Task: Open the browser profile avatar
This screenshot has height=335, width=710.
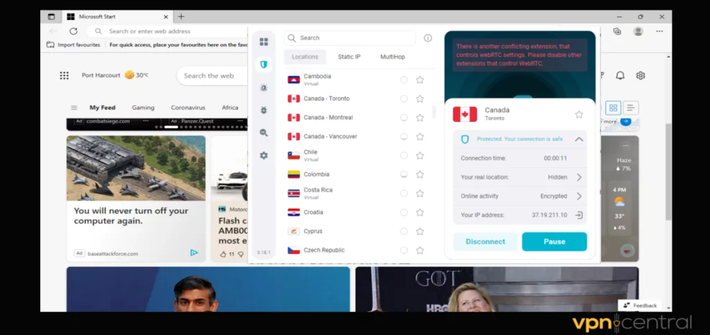Action: coord(638,31)
